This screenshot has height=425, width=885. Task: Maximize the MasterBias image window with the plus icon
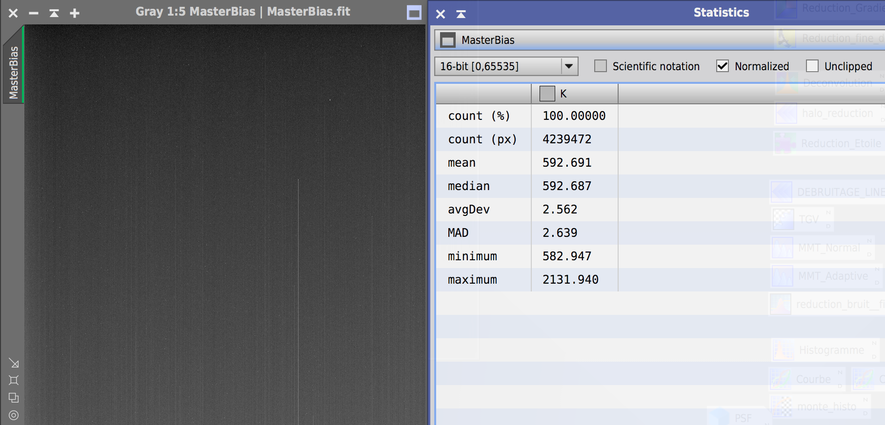point(75,13)
